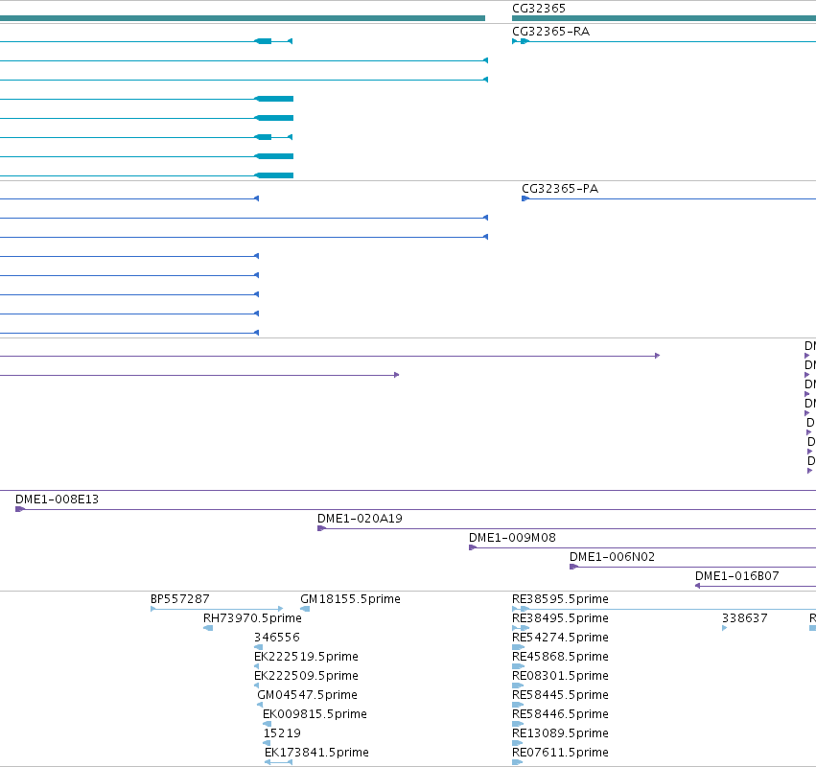The width and height of the screenshot is (816, 767).
Task: Click the CG32365-PA start arrow glyph
Action: pyautogui.click(x=525, y=198)
